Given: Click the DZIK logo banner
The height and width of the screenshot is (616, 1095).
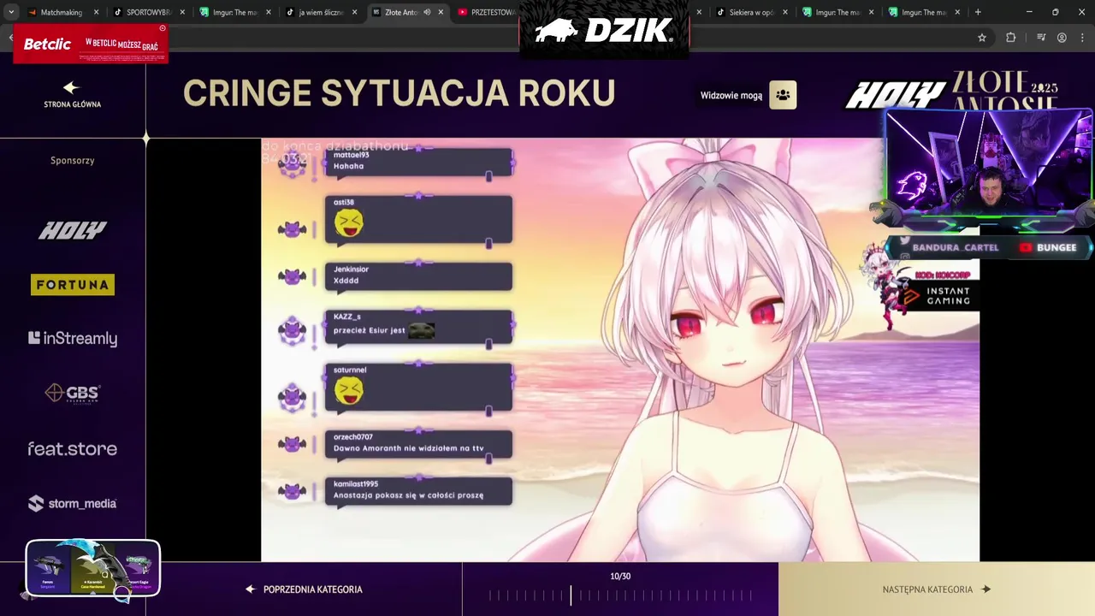Looking at the screenshot, I should point(604,30).
